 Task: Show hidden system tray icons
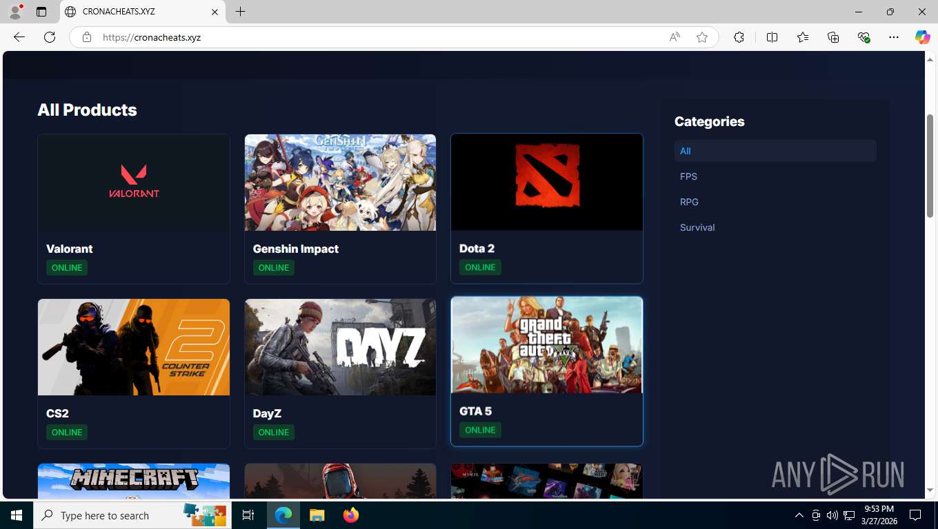coord(799,515)
